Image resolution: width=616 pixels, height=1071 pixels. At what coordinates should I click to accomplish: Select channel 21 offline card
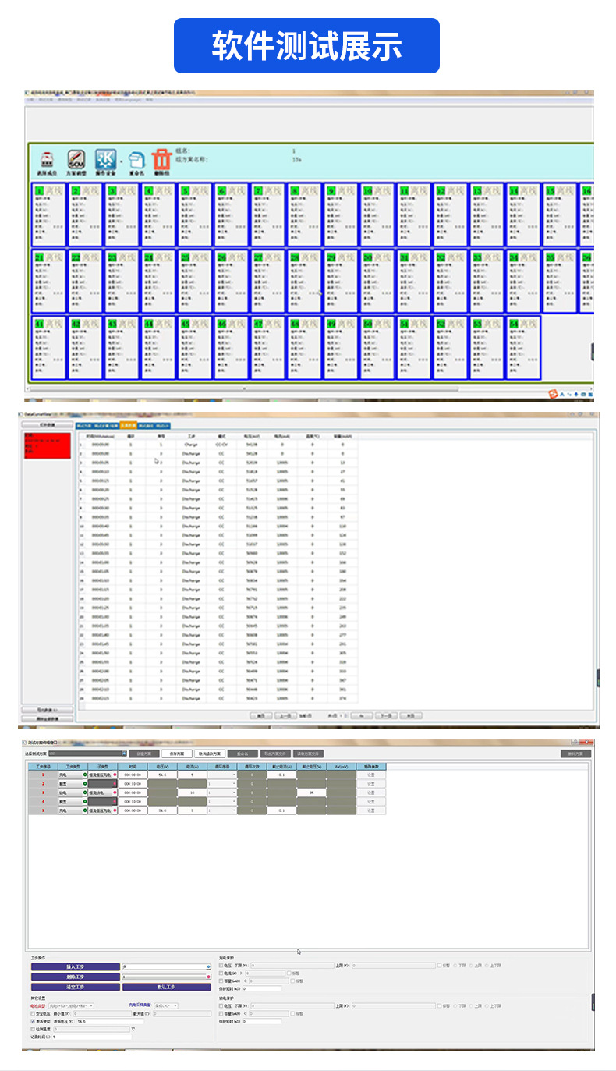tap(48, 282)
